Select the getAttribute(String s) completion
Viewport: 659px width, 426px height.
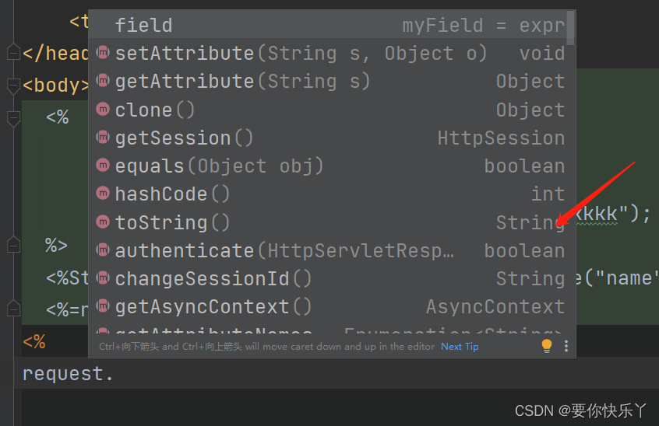[242, 82]
